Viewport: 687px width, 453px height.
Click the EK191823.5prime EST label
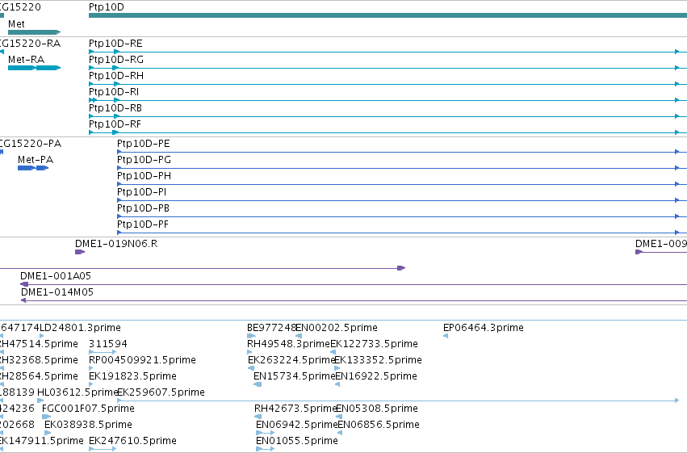pyautogui.click(x=132, y=377)
